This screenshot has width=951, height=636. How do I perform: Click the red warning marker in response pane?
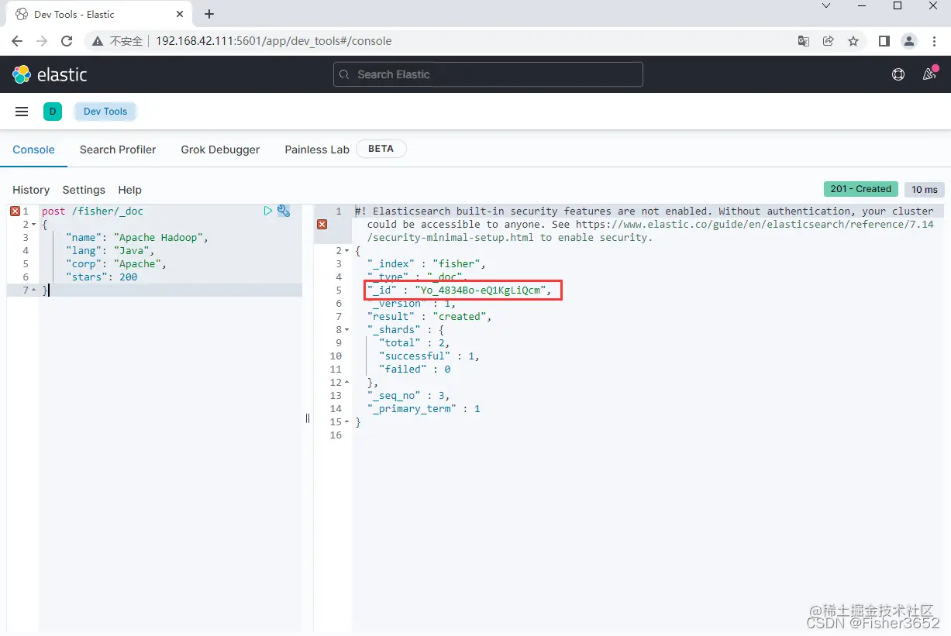[x=322, y=224]
